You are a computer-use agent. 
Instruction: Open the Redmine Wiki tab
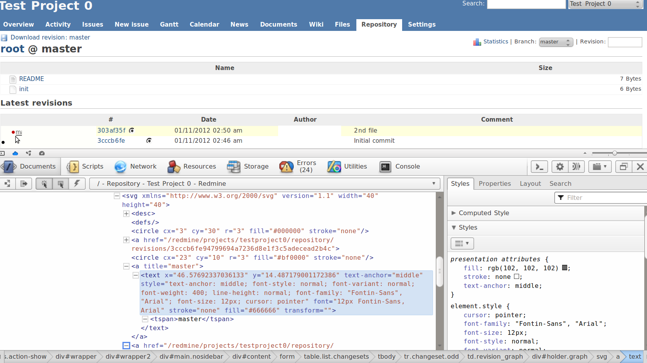316,24
